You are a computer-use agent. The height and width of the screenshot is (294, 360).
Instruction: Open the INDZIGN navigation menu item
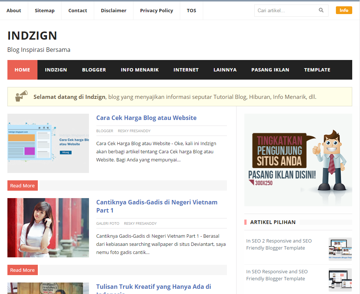[x=56, y=70]
